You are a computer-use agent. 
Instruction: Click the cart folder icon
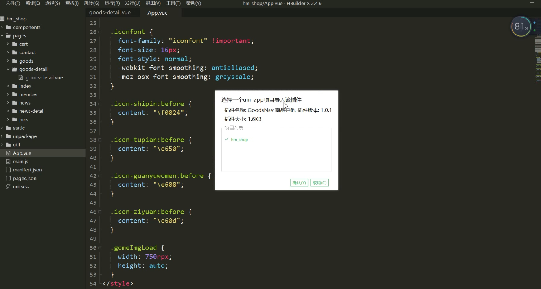coord(15,44)
